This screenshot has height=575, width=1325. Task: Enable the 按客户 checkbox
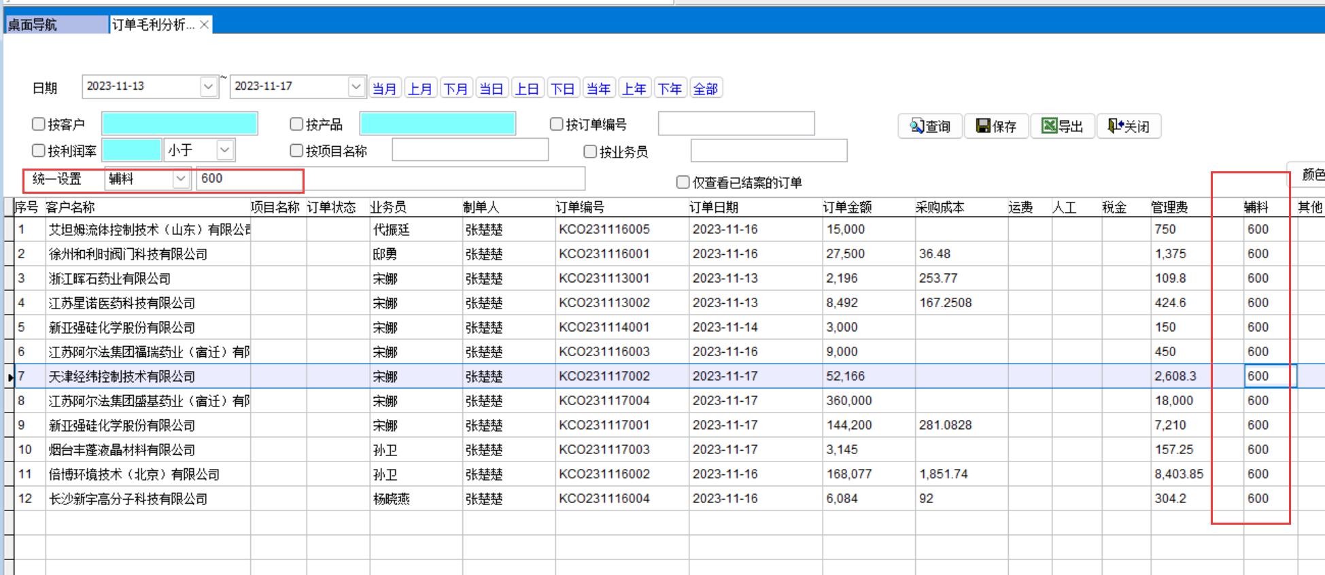pos(39,124)
